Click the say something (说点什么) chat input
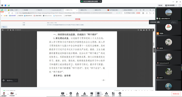This screenshot has height=97, width=182. pyautogui.click(x=10, y=80)
